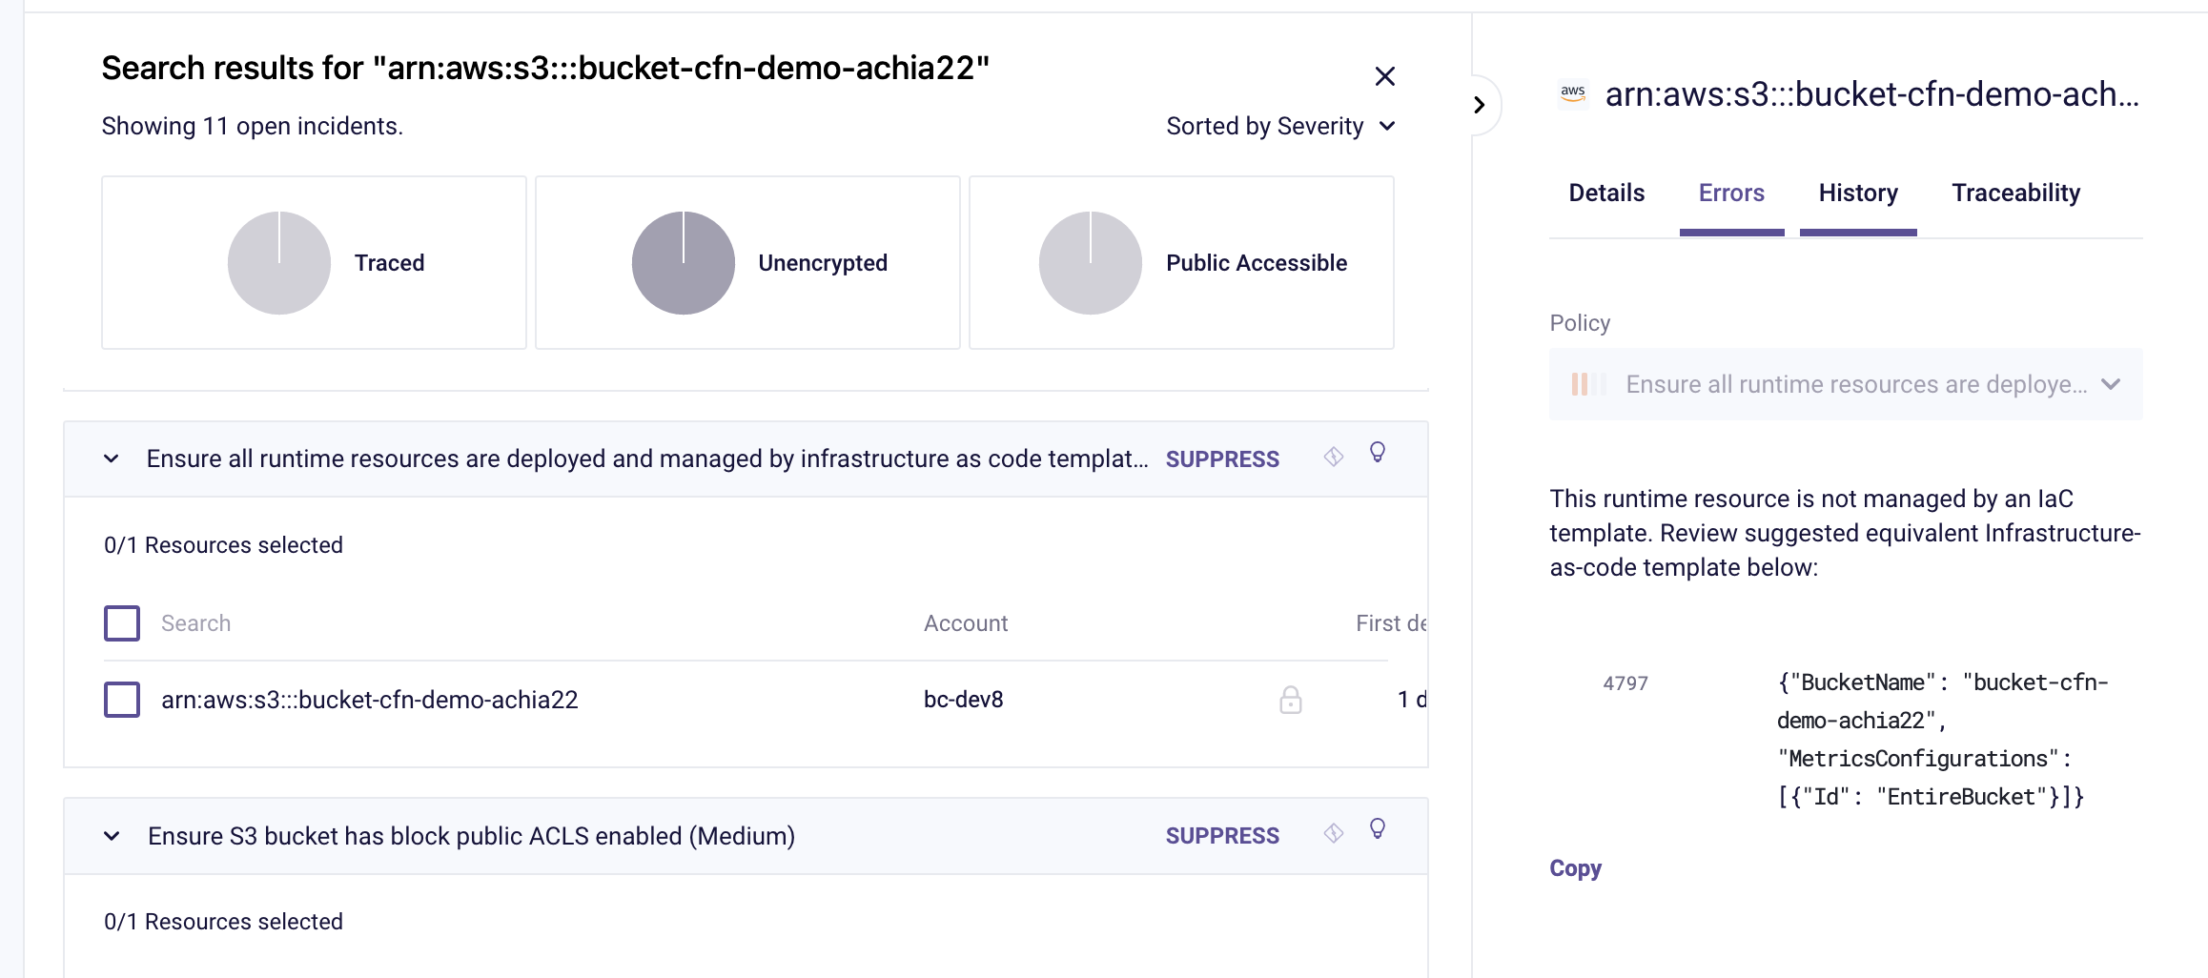This screenshot has width=2208, height=978.
Task: Click the IaC templates policy title text
Action: click(646, 458)
